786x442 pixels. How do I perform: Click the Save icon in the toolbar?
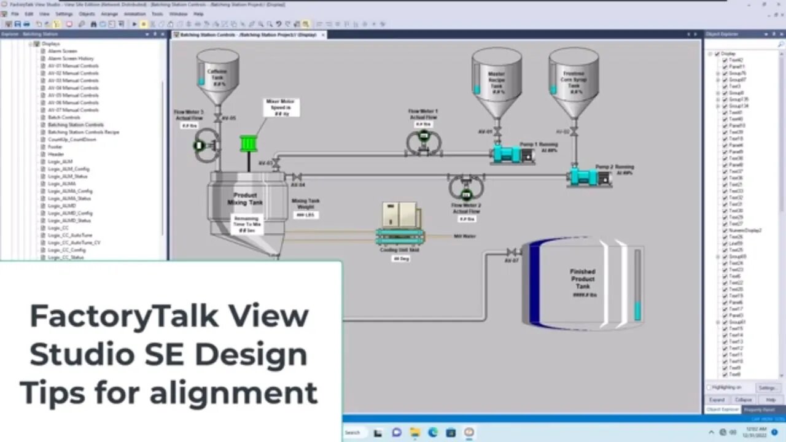coord(18,24)
